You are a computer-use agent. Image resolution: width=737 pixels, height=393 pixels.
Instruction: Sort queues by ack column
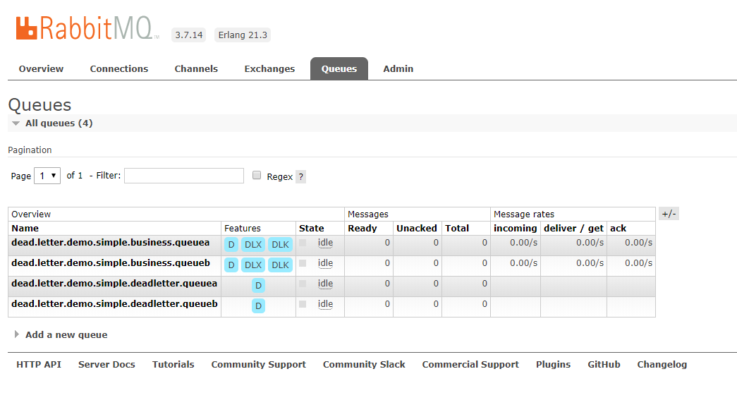coord(618,228)
